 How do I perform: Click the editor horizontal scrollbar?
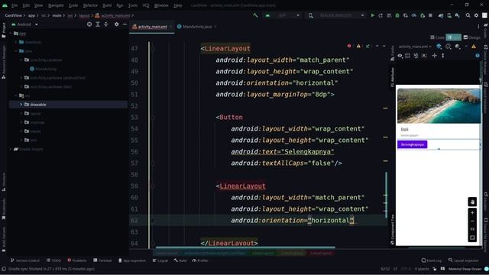pos(245,247)
